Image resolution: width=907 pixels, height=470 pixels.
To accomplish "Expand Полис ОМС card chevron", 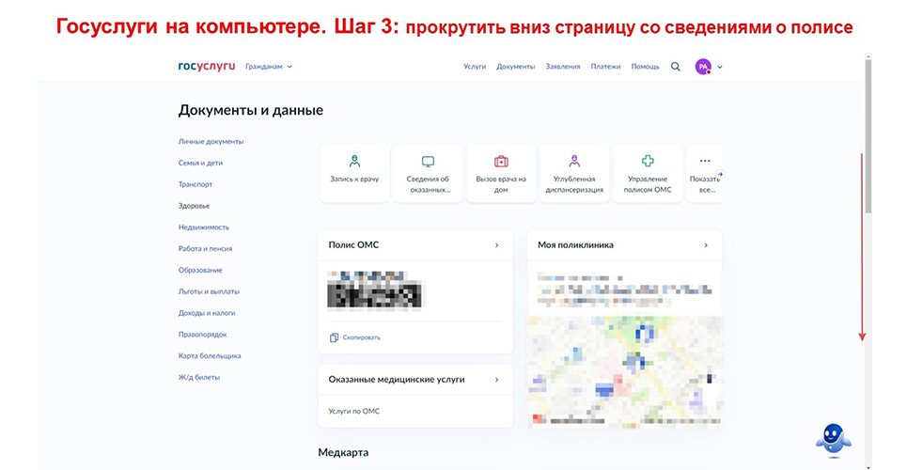I will coord(496,245).
